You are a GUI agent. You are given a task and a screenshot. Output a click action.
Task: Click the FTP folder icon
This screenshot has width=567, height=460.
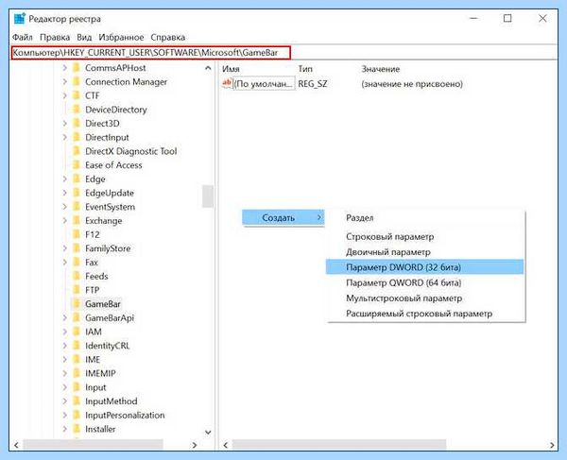point(77,290)
